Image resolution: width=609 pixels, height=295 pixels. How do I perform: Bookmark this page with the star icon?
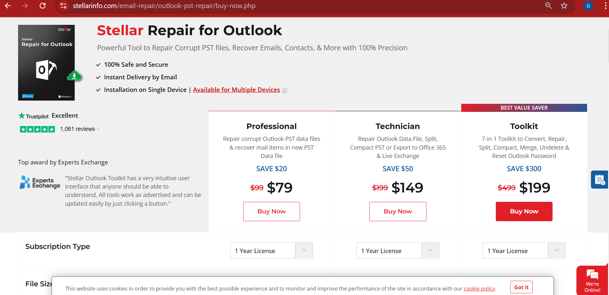pyautogui.click(x=564, y=6)
